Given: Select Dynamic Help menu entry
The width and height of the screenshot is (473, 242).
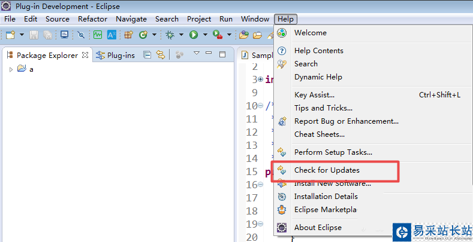Looking at the screenshot, I should click(373, 77).
